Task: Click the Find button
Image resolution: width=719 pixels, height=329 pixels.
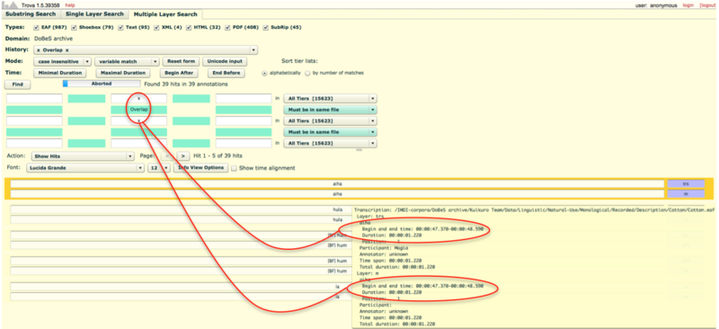Action: tap(17, 84)
